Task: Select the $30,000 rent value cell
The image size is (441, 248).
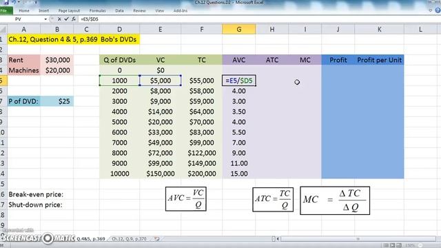Action: click(x=57, y=60)
